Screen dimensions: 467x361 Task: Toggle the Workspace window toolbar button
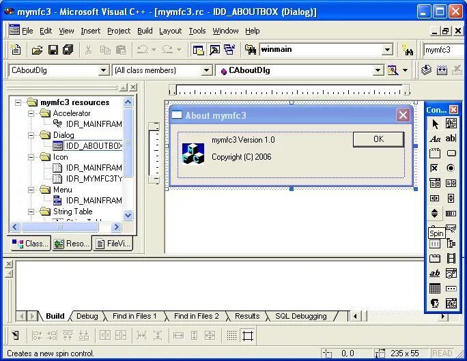tap(198, 50)
